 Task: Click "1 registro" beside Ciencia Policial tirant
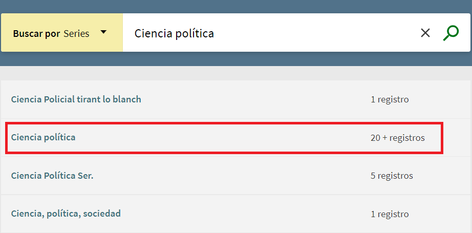[390, 99]
